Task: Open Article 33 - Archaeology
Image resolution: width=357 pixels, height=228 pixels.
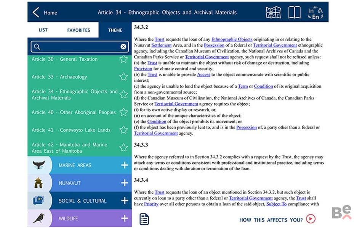Action: click(x=59, y=77)
